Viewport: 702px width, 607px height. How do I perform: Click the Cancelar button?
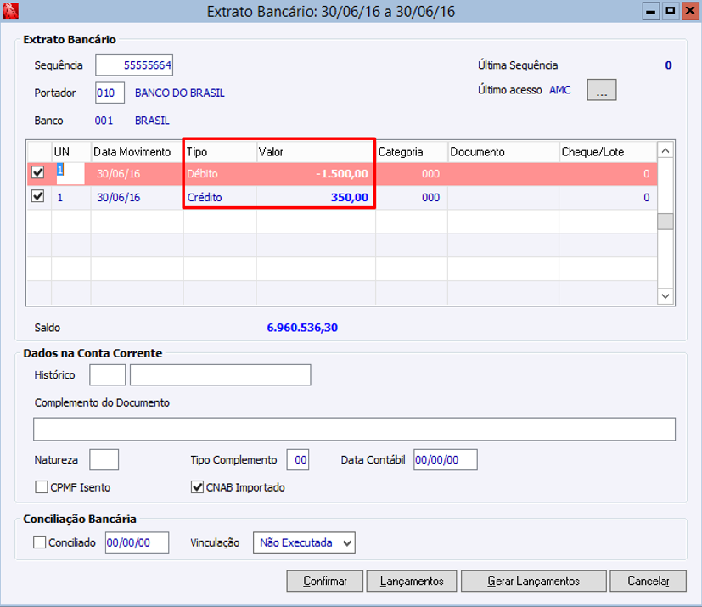click(648, 581)
